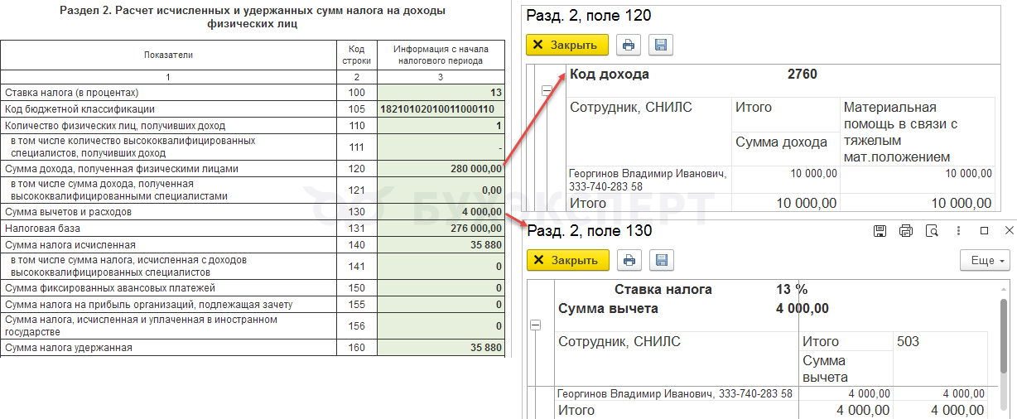Select the Ставка налога value 13

[441, 93]
